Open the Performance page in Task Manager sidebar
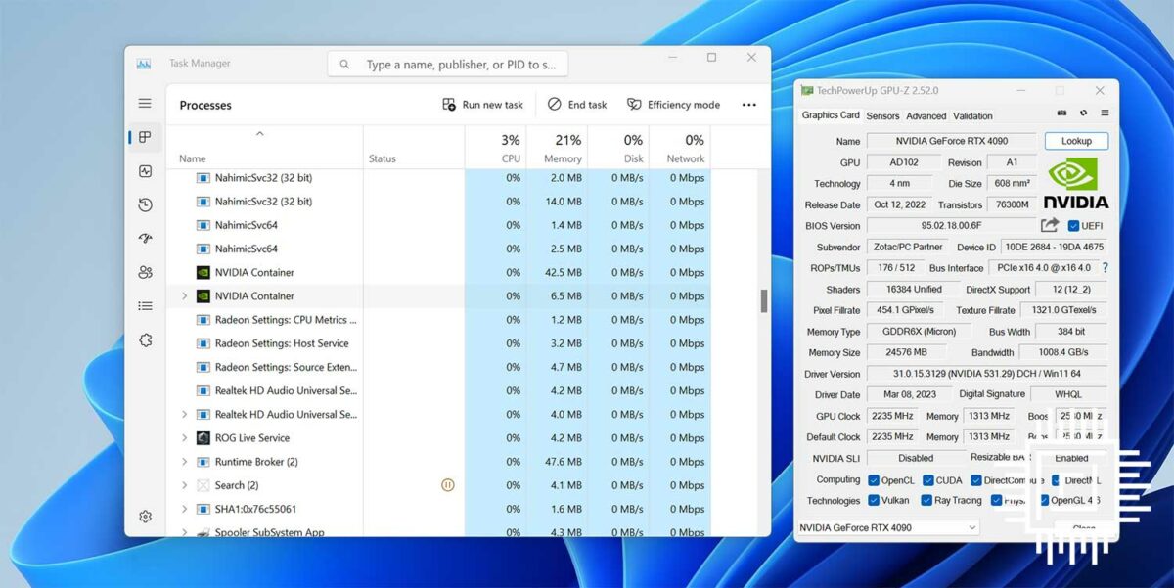Image resolution: width=1174 pixels, height=588 pixels. tap(145, 171)
